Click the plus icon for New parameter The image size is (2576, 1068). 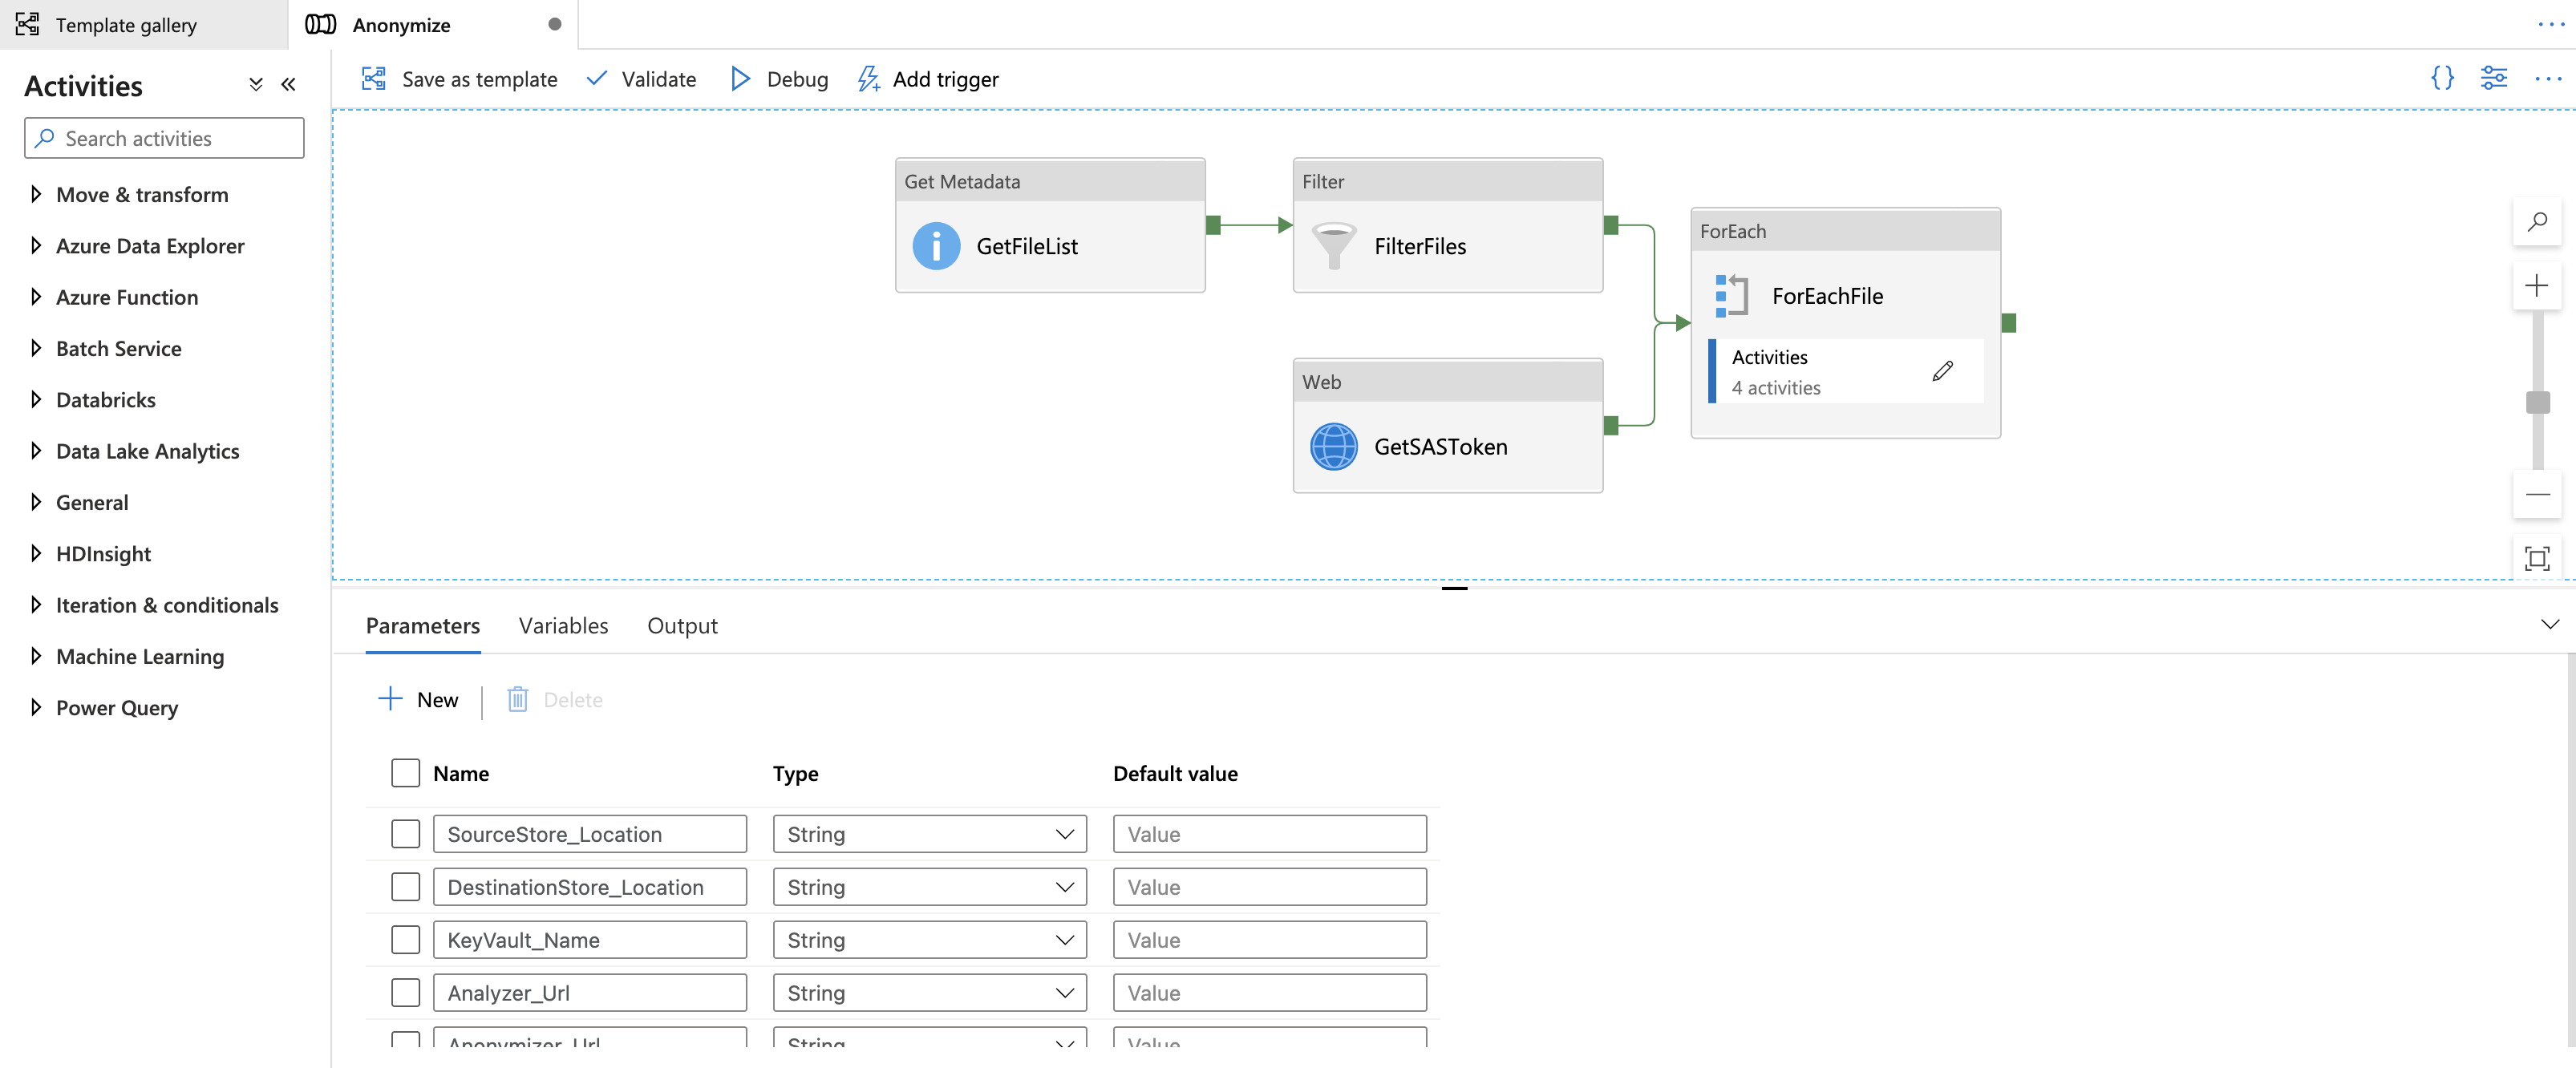(390, 698)
